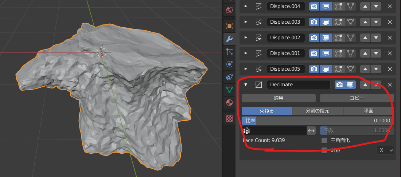This screenshot has height=177, width=401.
Task: Remove the Decimate modifier
Action: coord(390,84)
